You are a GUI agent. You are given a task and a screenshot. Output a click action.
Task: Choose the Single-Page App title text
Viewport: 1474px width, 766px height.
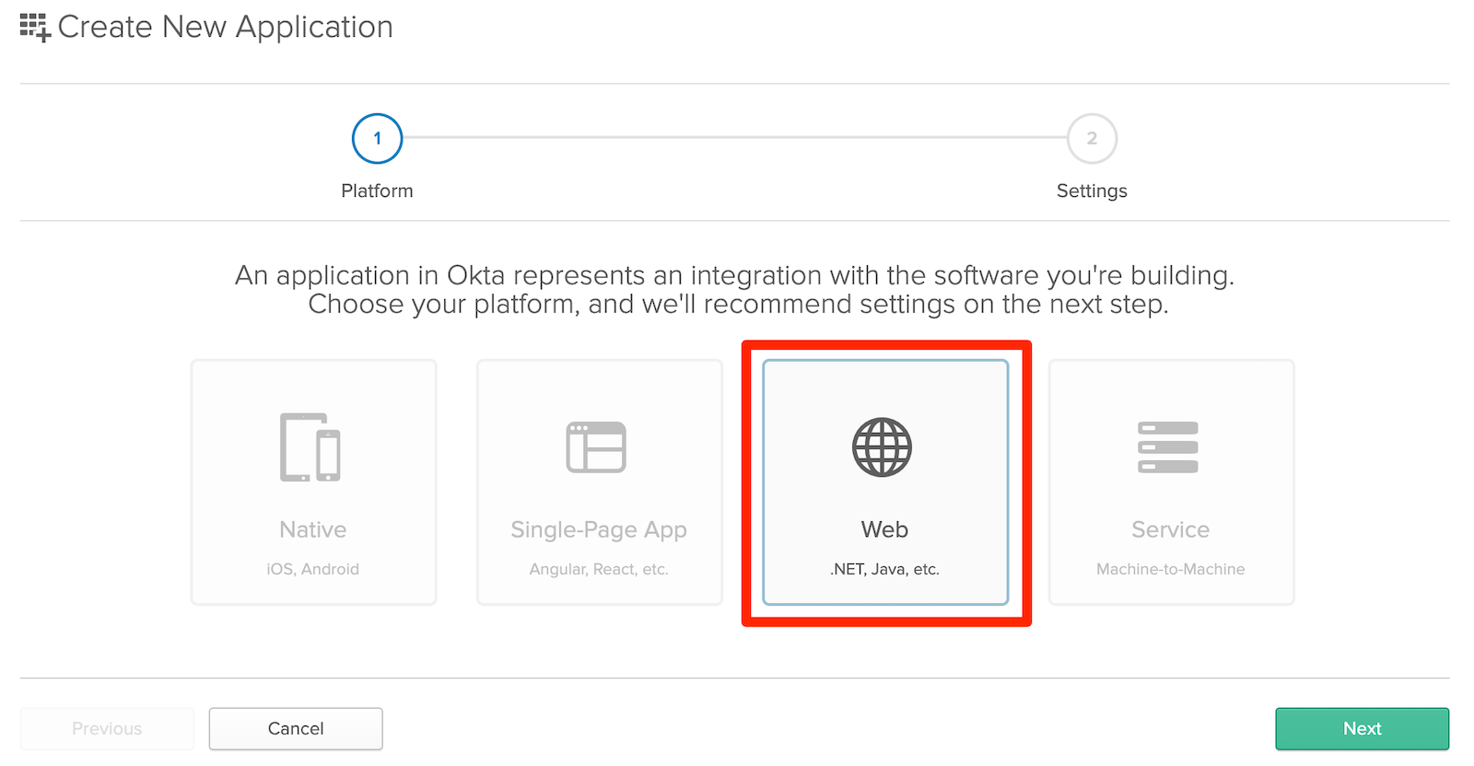pyautogui.click(x=599, y=529)
